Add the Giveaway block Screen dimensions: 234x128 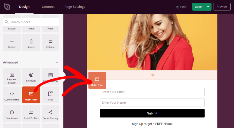(x=31, y=76)
